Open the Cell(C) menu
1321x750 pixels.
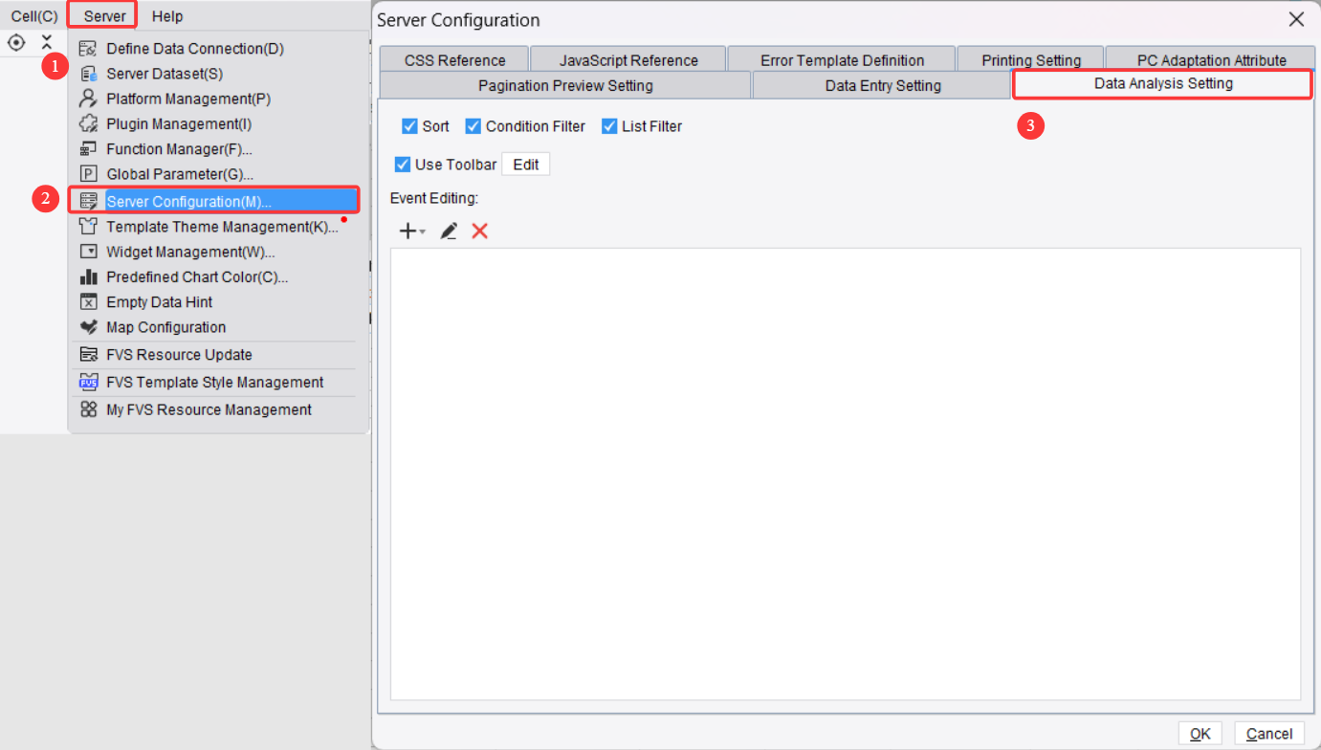pyautogui.click(x=34, y=16)
